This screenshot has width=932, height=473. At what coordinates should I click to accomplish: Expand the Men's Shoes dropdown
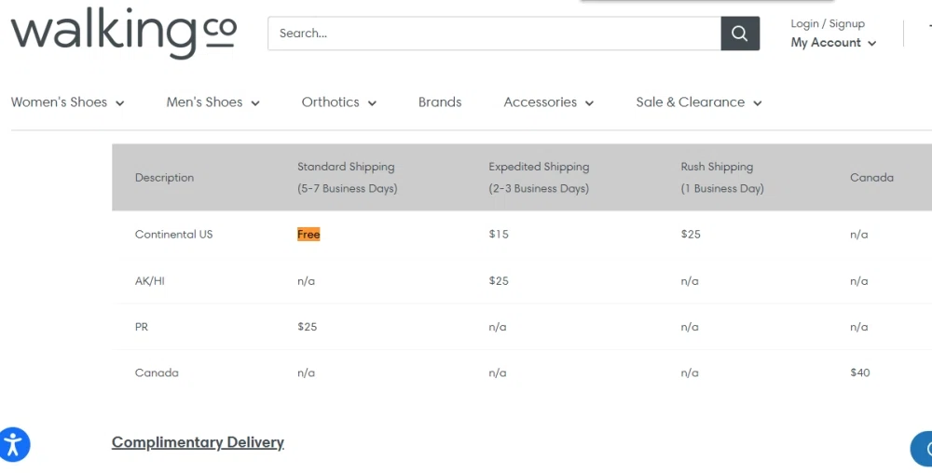[x=212, y=102]
